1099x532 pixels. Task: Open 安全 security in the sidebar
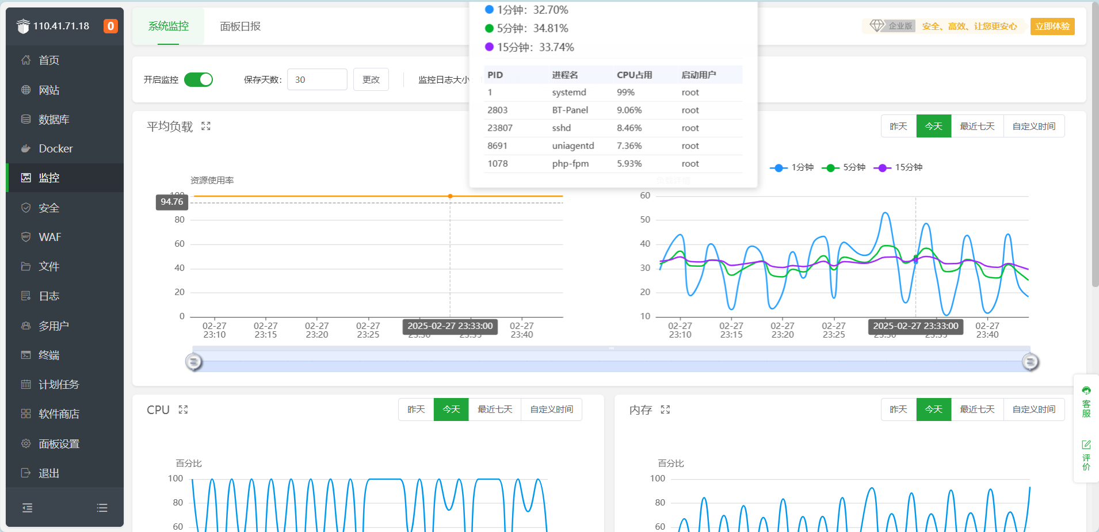tap(64, 208)
